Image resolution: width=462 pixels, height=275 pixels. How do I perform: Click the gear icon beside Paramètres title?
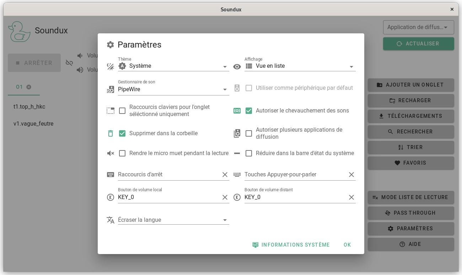[111, 45]
